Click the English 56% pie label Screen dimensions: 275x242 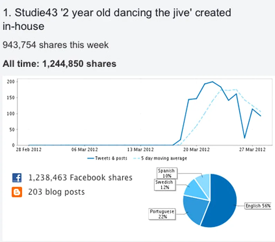coord(258,206)
